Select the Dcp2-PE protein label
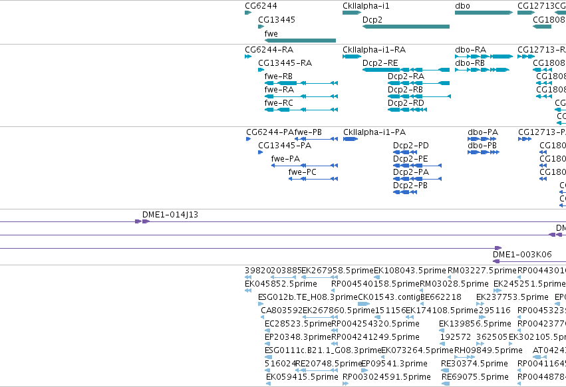This screenshot has height=387, width=566. [x=410, y=159]
